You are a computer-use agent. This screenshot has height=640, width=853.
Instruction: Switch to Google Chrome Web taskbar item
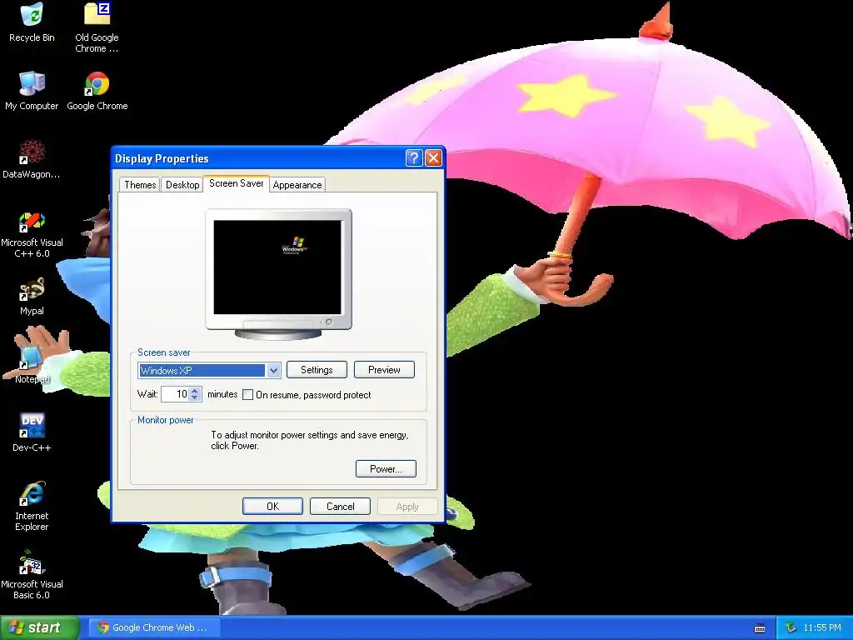(x=154, y=627)
